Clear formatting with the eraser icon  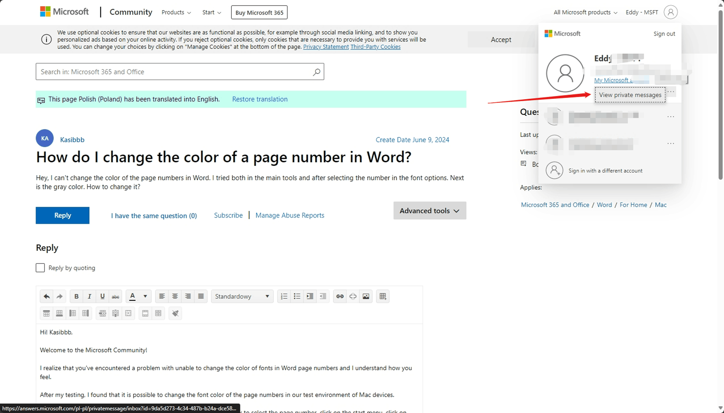pos(175,313)
